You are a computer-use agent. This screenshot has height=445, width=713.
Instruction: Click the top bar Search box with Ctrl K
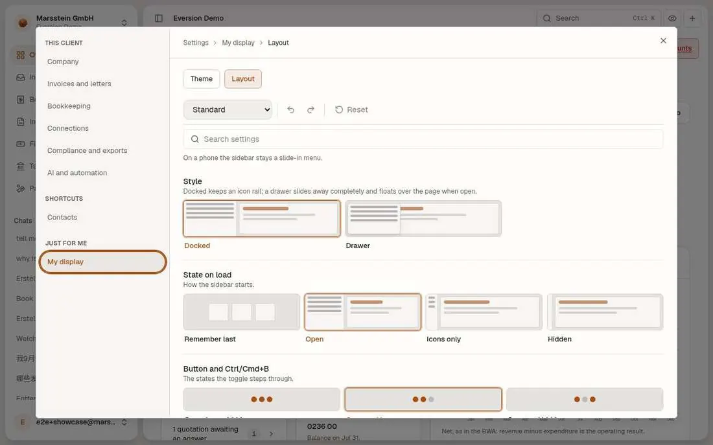pos(598,18)
